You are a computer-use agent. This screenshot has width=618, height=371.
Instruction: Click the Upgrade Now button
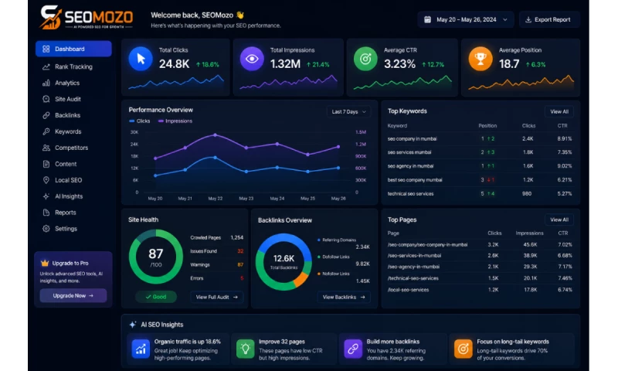click(73, 295)
